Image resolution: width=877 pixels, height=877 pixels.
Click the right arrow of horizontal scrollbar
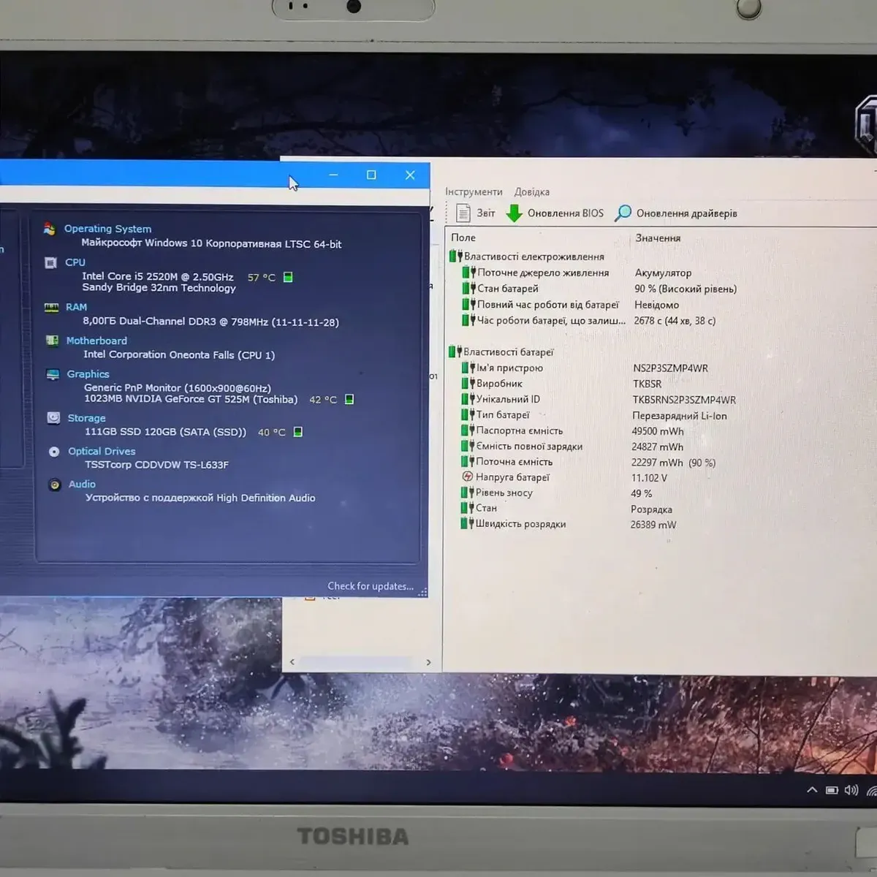428,662
